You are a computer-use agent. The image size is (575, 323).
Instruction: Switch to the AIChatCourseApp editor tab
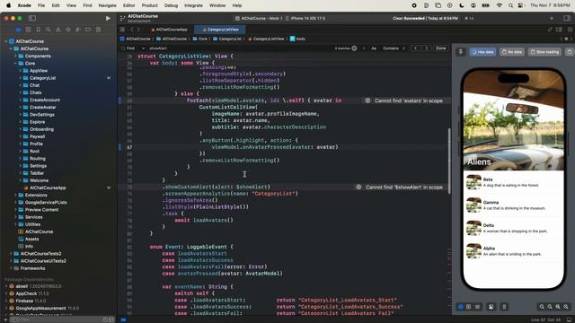[x=169, y=30]
